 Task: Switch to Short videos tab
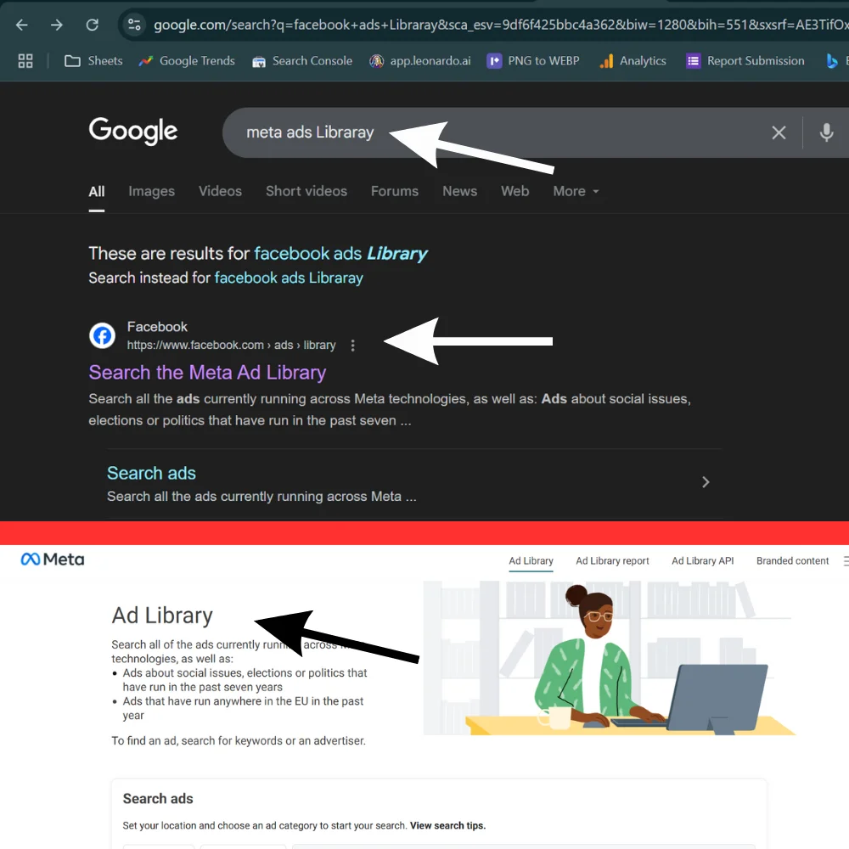coord(306,192)
